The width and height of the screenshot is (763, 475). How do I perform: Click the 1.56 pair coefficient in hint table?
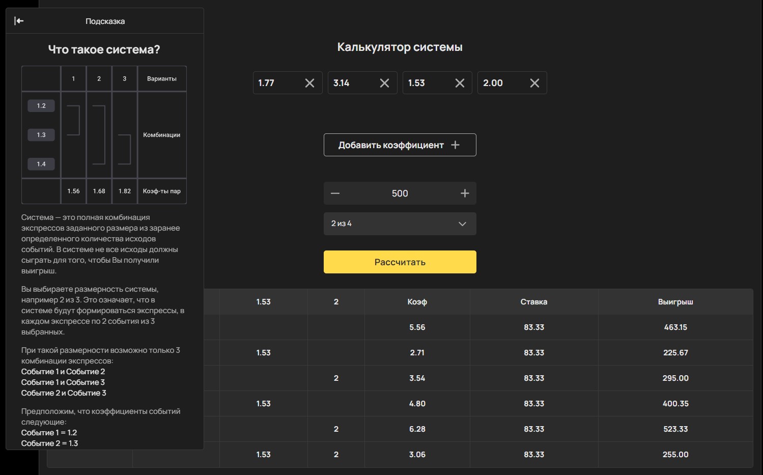pos(73,191)
